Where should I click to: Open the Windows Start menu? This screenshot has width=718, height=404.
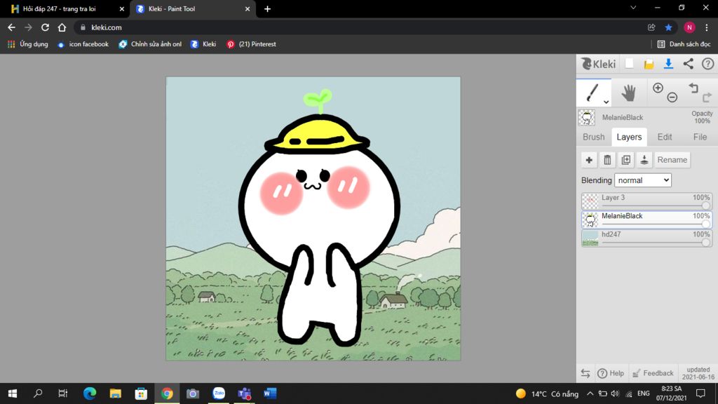[13, 393]
